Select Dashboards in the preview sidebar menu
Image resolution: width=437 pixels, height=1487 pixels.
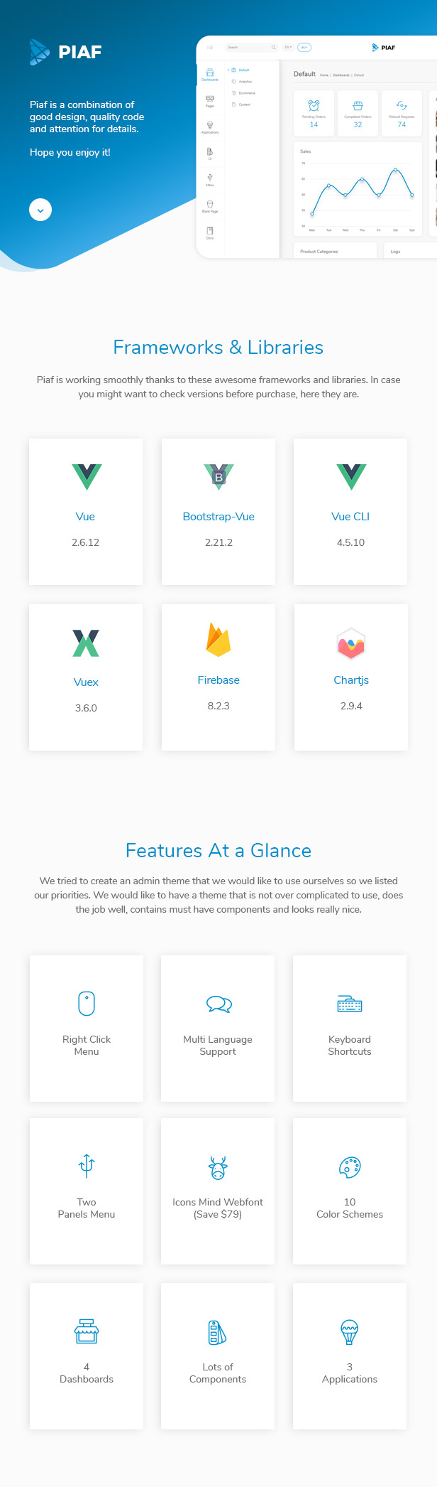[x=210, y=75]
